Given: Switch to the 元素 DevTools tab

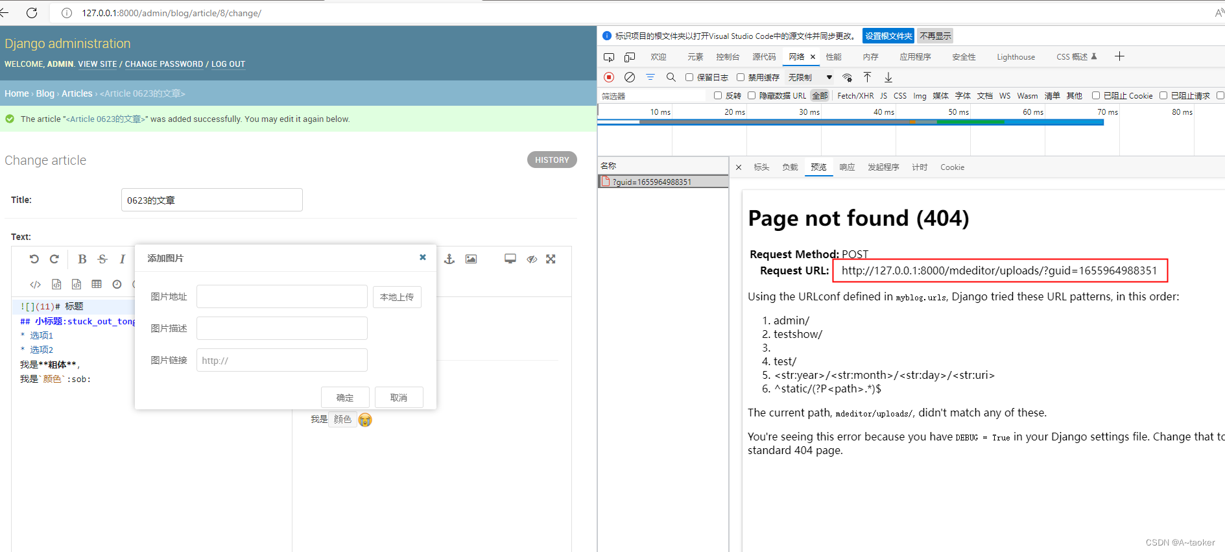Looking at the screenshot, I should (695, 57).
